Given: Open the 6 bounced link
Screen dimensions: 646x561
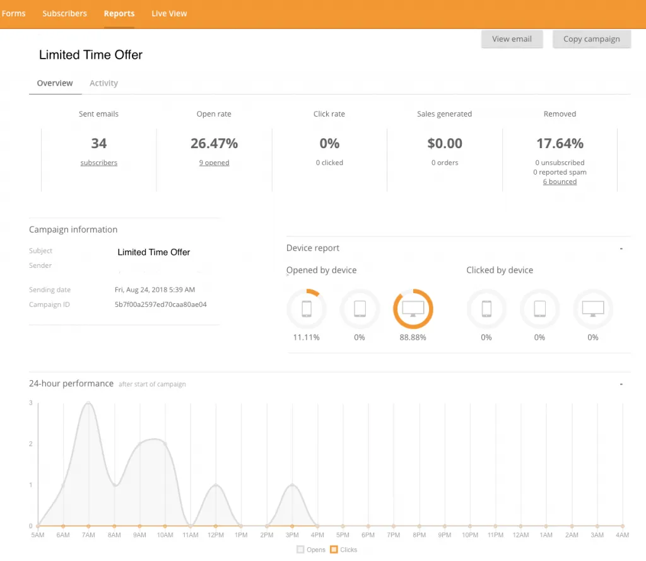Looking at the screenshot, I should click(x=560, y=182).
